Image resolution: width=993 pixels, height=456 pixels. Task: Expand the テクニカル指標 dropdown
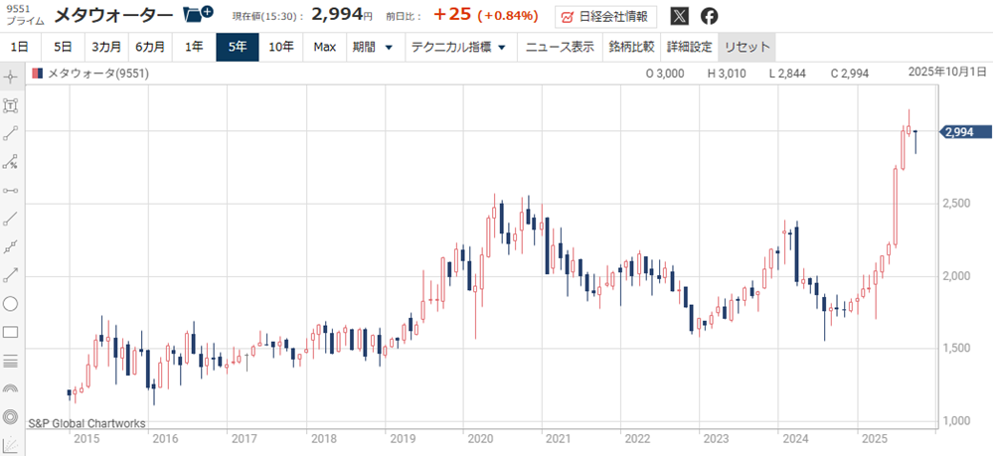coord(459,47)
